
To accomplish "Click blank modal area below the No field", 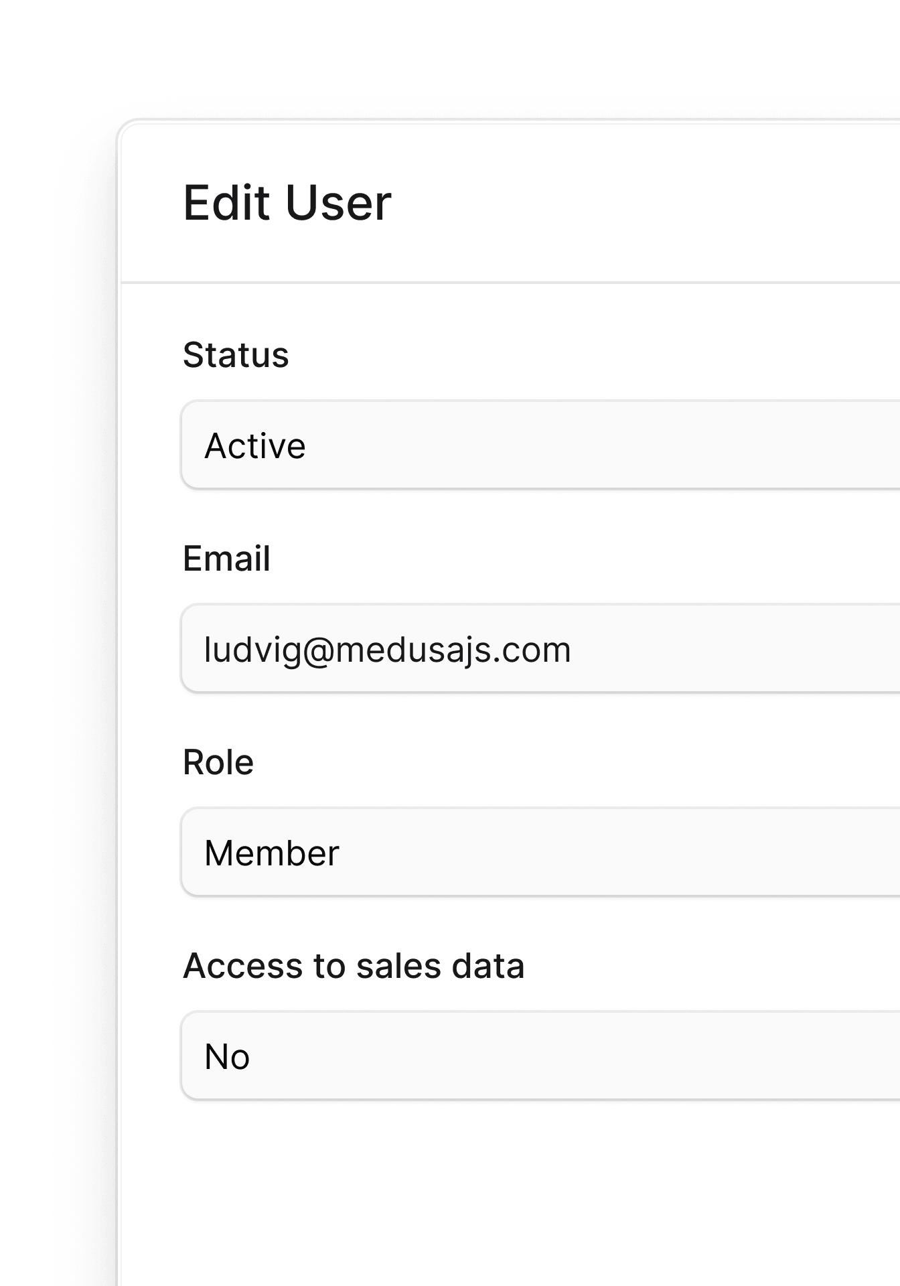I will [x=509, y=1192].
